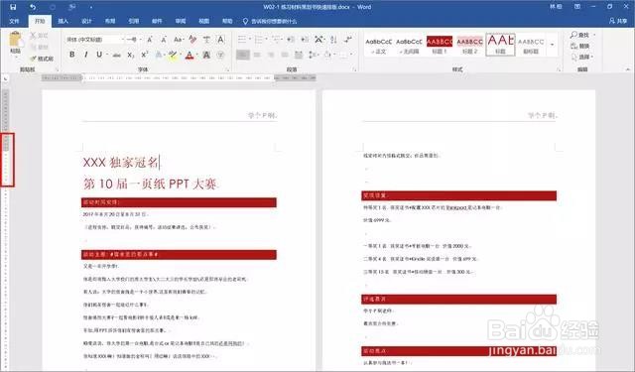Viewport: 635px width, 372px height.
Task: Switch to the 插入 (Insert) tab
Action: tap(63, 21)
